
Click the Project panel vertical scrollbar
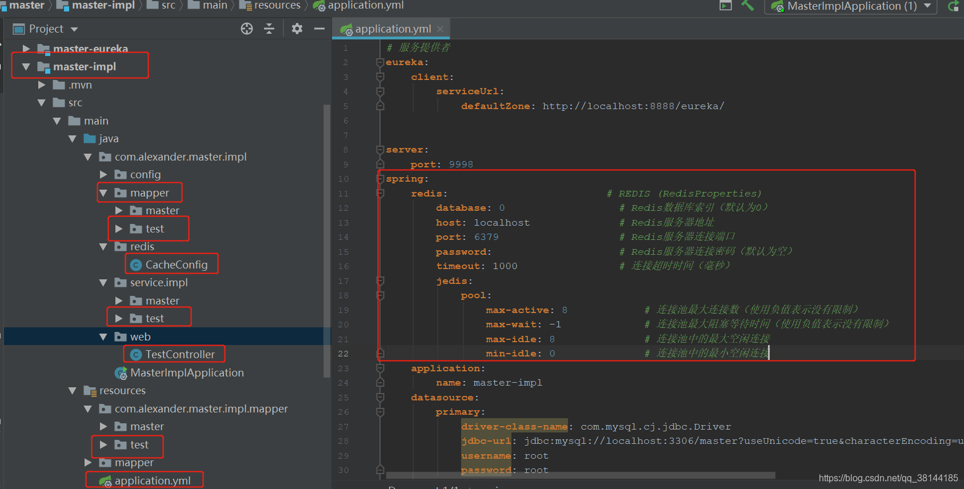pyautogui.click(x=327, y=240)
